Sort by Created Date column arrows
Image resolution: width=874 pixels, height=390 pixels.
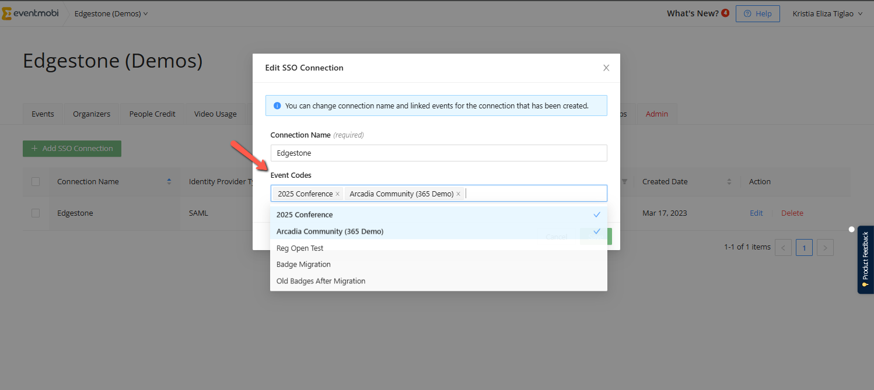click(x=729, y=182)
